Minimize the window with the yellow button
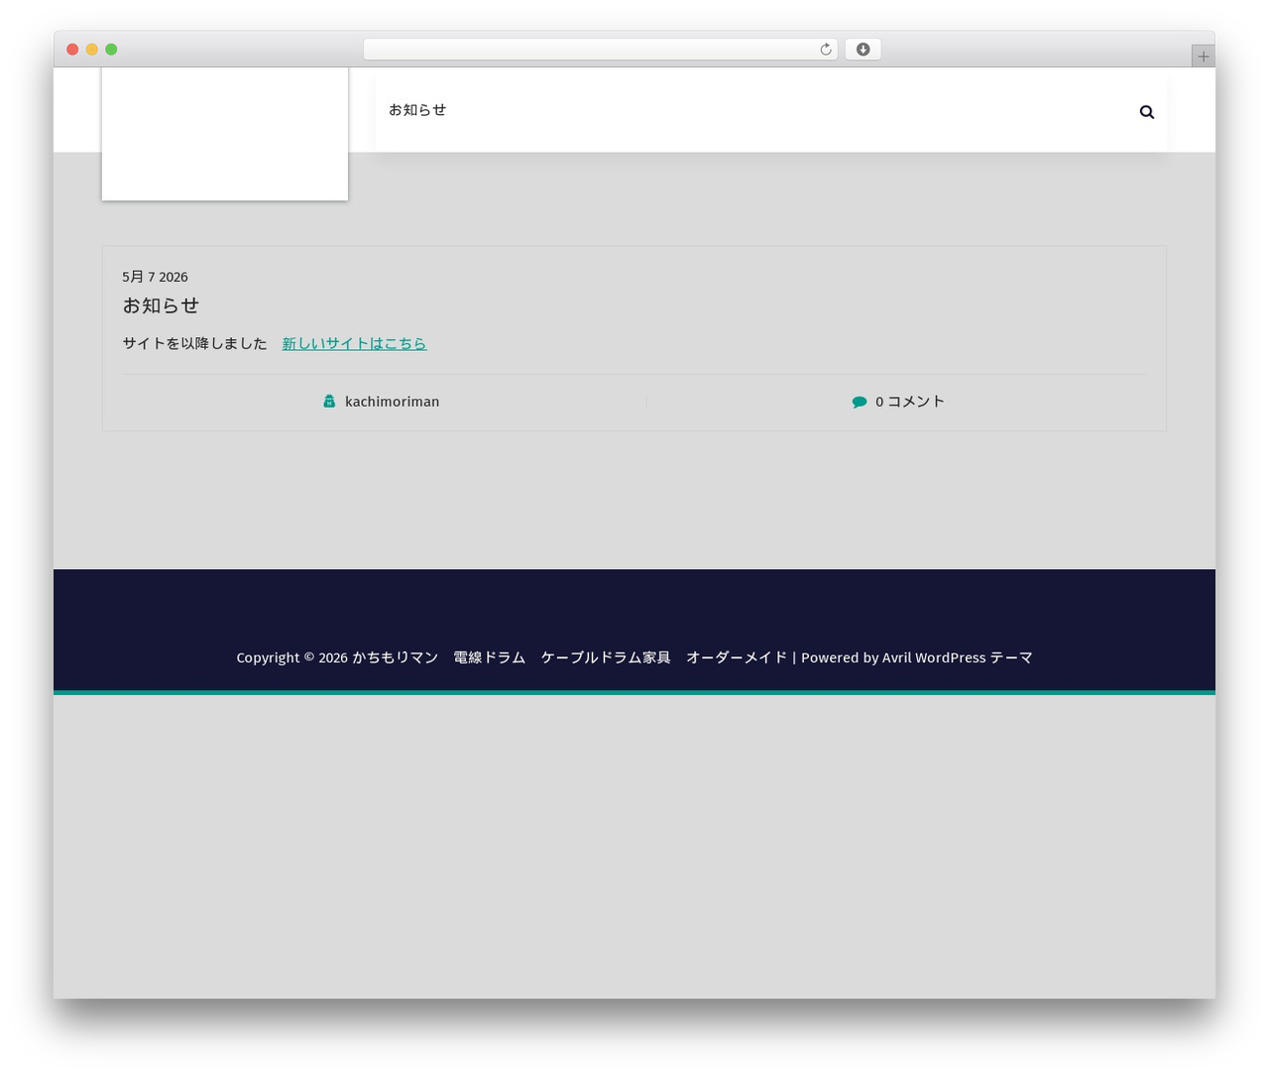The image size is (1269, 1075). tap(92, 50)
